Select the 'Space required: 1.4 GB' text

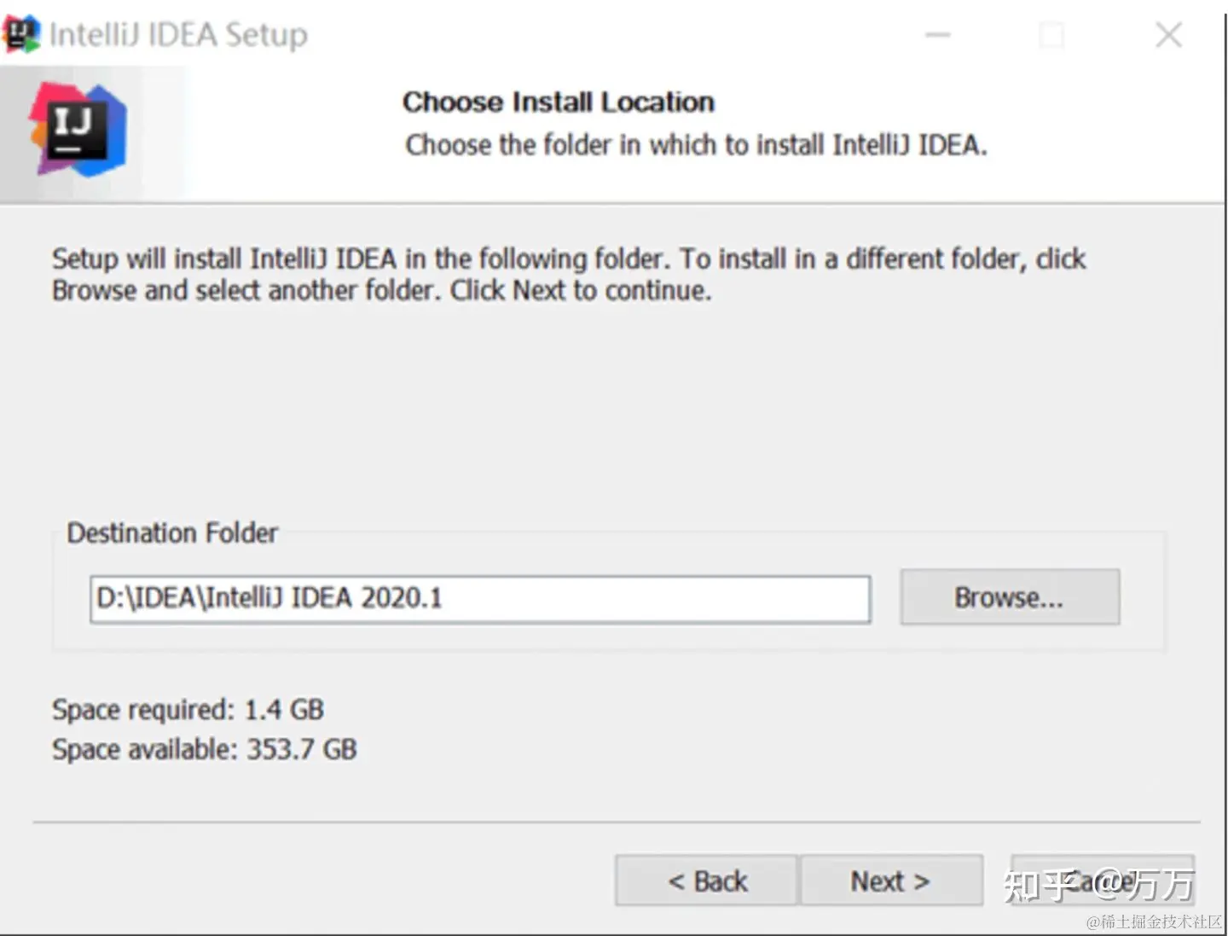188,710
